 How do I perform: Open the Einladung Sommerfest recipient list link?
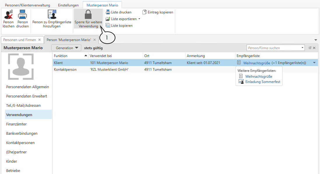click(263, 82)
